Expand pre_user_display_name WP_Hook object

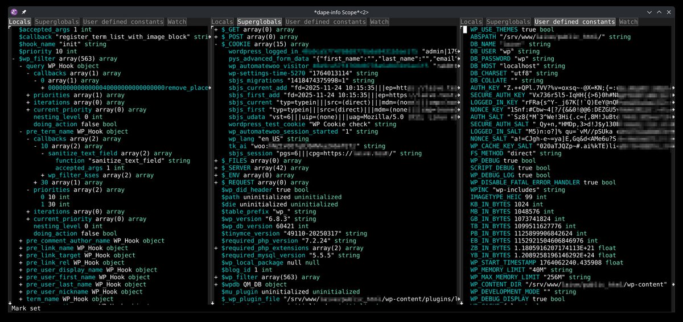pyautogui.click(x=20, y=270)
